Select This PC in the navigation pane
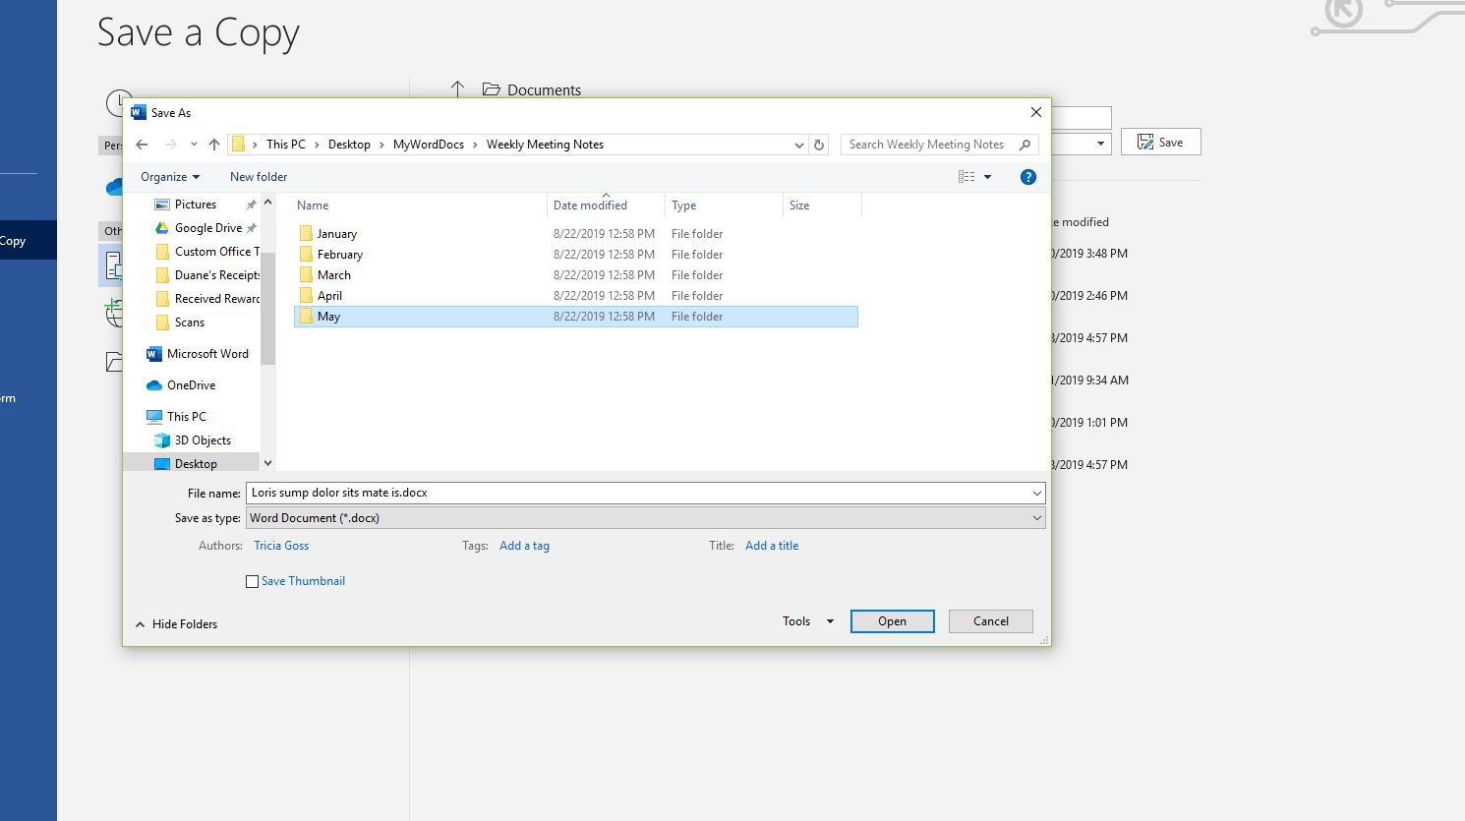 click(177, 417)
